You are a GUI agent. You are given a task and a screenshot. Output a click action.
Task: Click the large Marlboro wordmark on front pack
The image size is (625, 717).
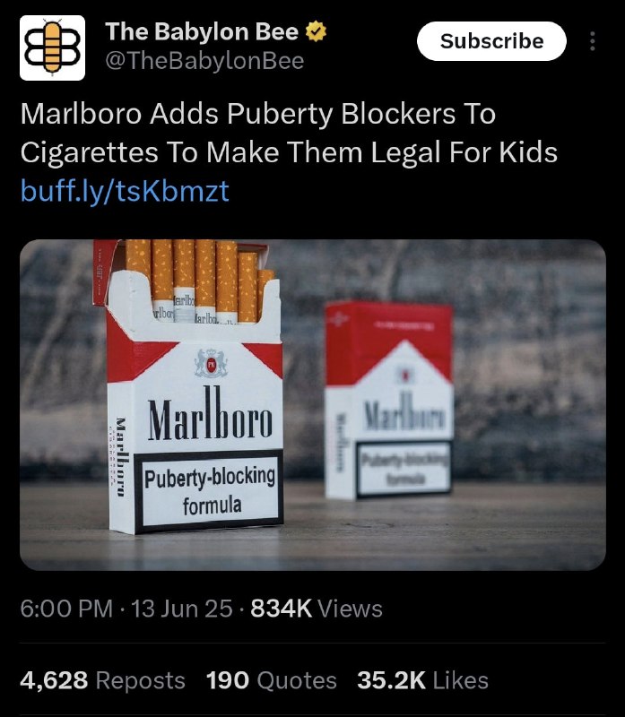tap(210, 415)
